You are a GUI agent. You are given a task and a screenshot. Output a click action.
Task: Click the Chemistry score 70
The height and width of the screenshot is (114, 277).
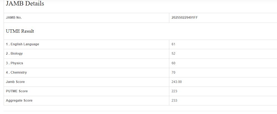coord(173,73)
